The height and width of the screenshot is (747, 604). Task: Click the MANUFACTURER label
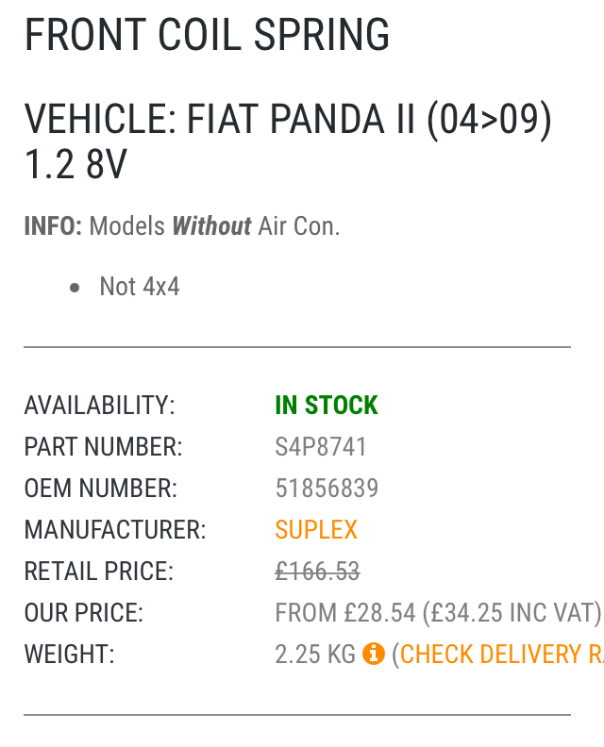coord(114,530)
